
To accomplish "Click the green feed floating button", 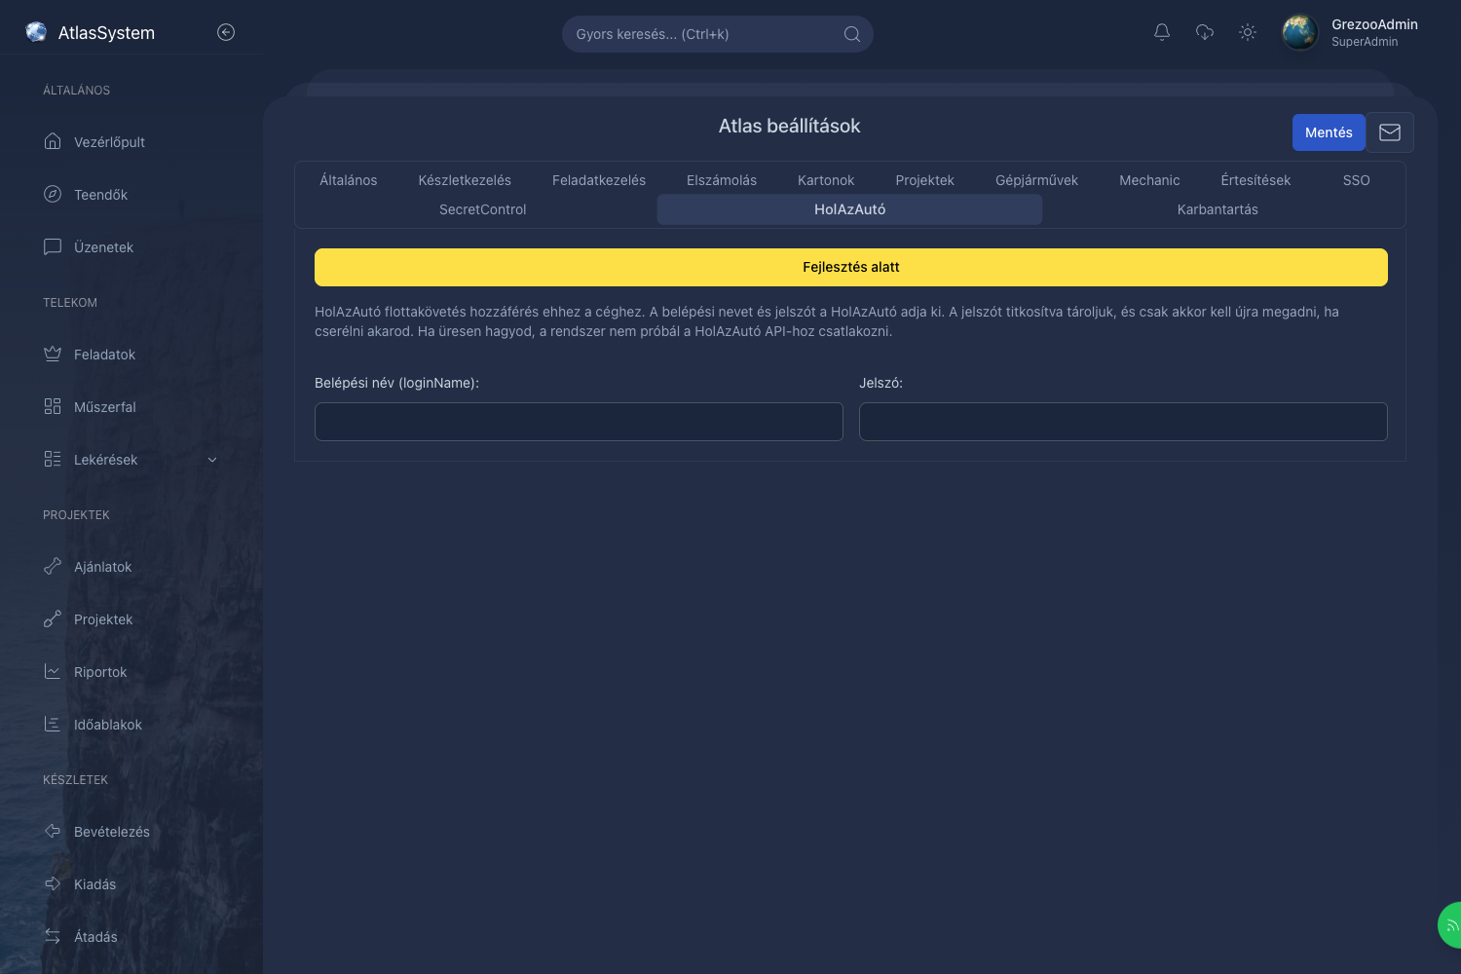I will [x=1450, y=925].
